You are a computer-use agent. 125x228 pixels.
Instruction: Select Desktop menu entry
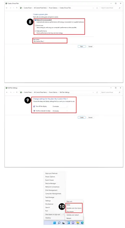click(x=48, y=218)
